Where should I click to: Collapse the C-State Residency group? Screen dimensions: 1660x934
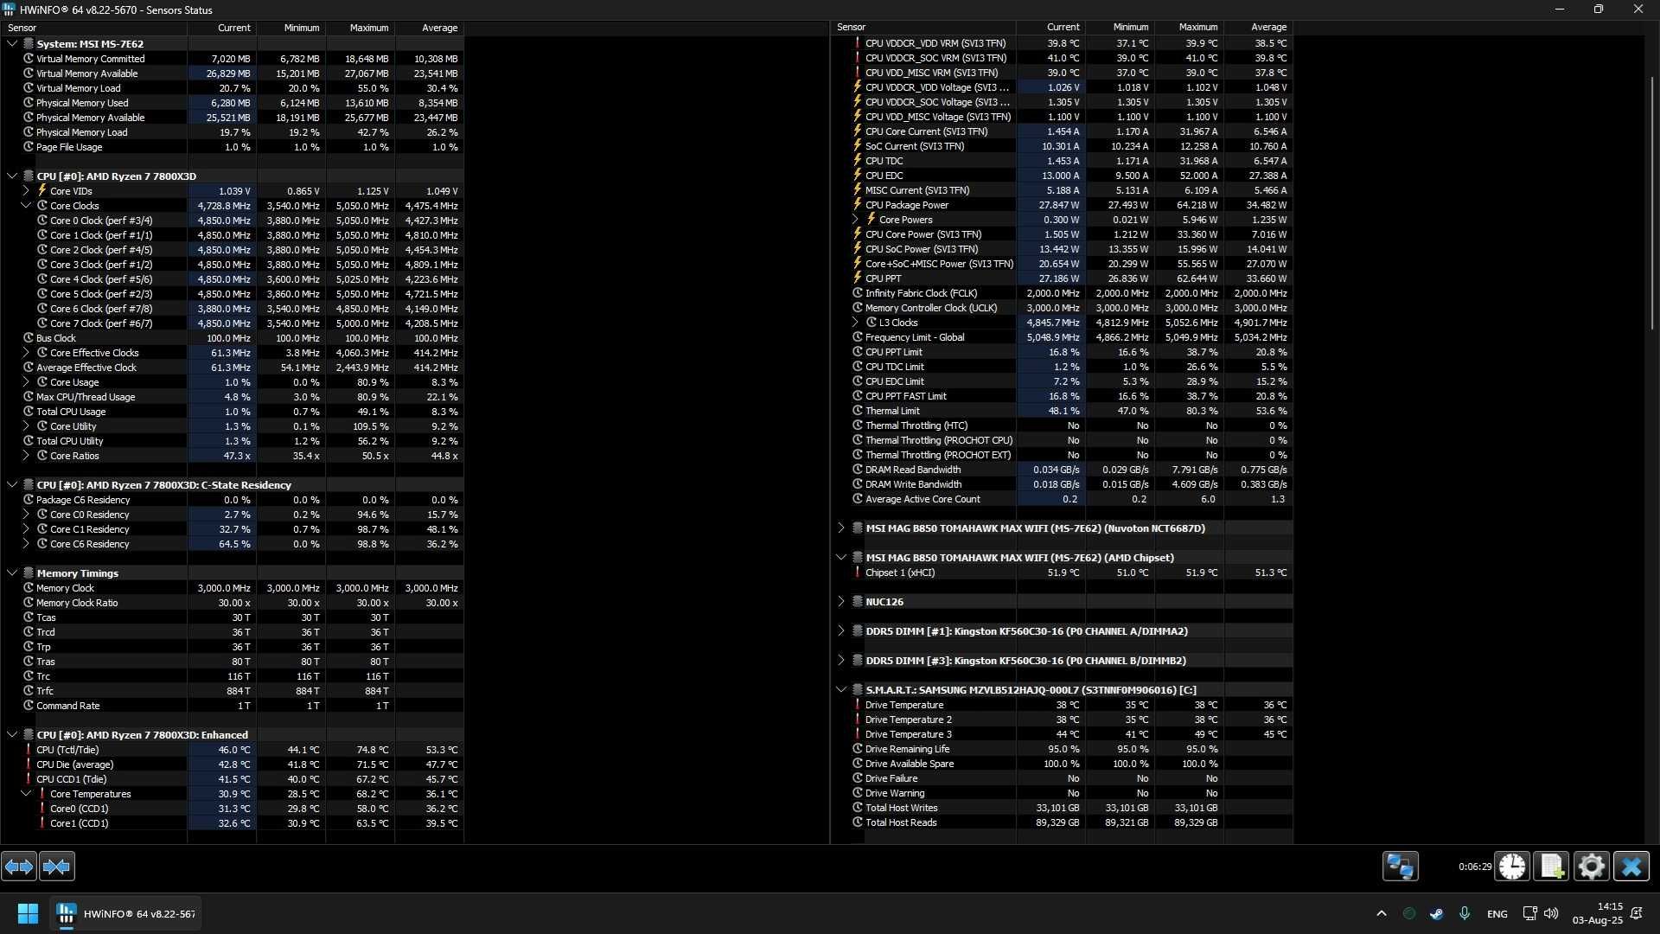coord(12,484)
